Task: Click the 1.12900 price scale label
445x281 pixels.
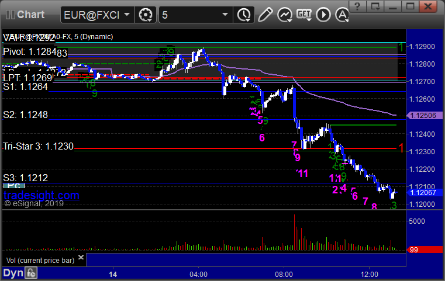Action: 422,47
